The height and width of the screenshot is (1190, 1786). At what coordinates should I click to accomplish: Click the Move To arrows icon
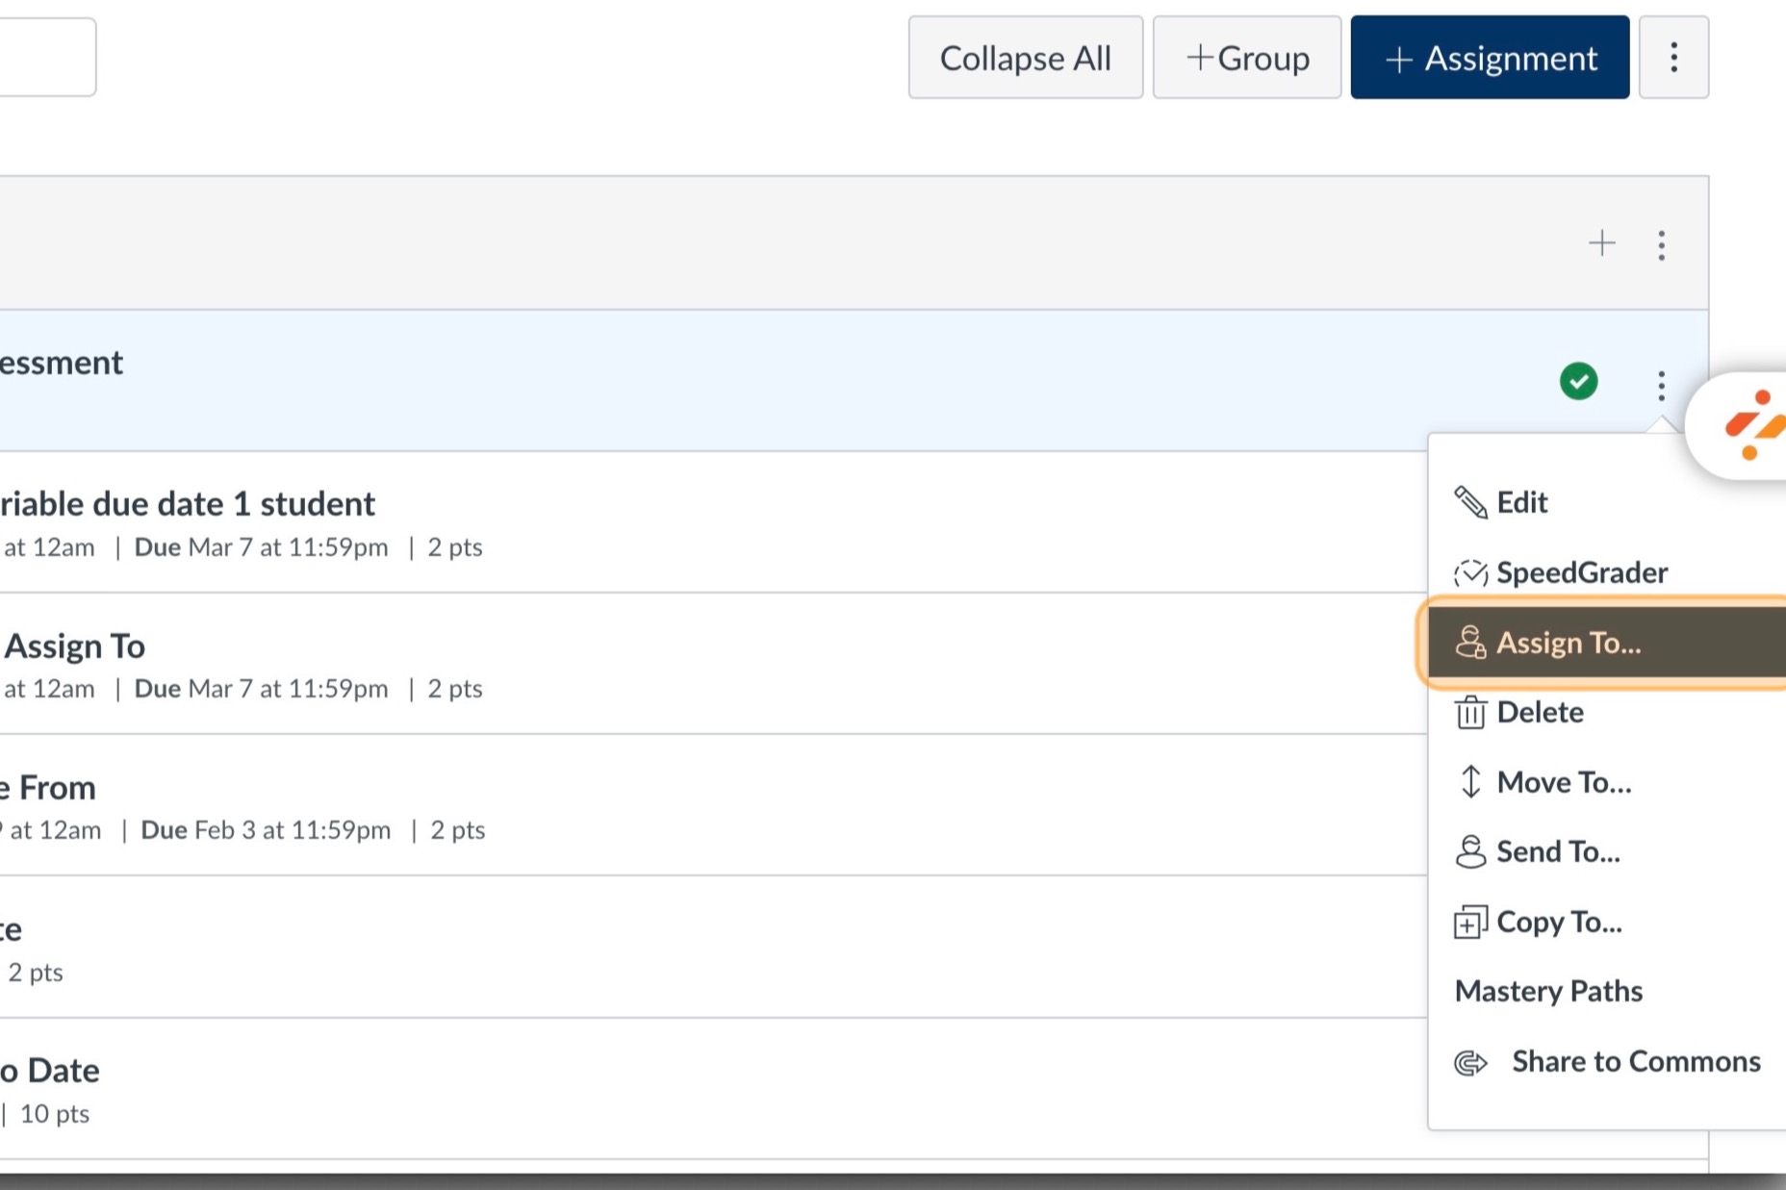pos(1469,782)
